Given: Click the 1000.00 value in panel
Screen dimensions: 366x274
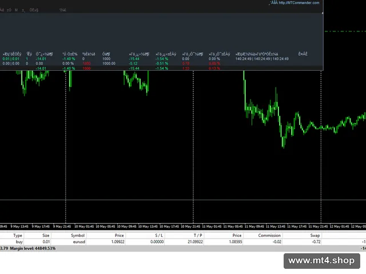Looking at the screenshot, I should [x=109, y=63].
